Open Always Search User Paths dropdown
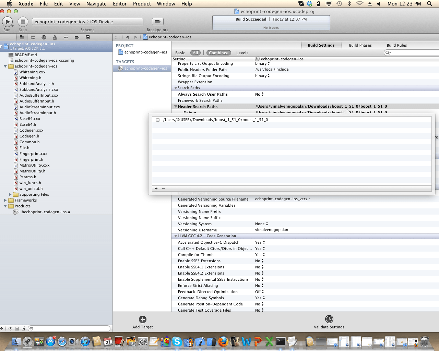The image size is (439, 351). [x=259, y=94]
